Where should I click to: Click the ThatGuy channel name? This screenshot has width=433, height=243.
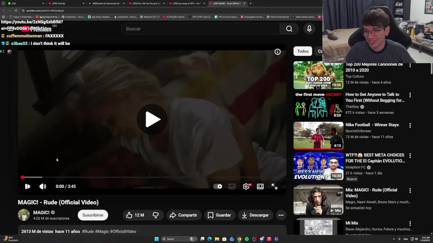[x=352, y=107]
